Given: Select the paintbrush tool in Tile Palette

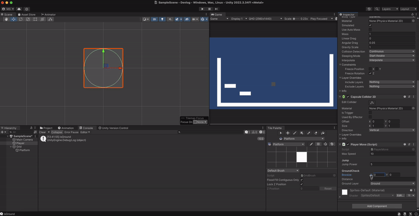Looking at the screenshot, I should pos(295,133).
